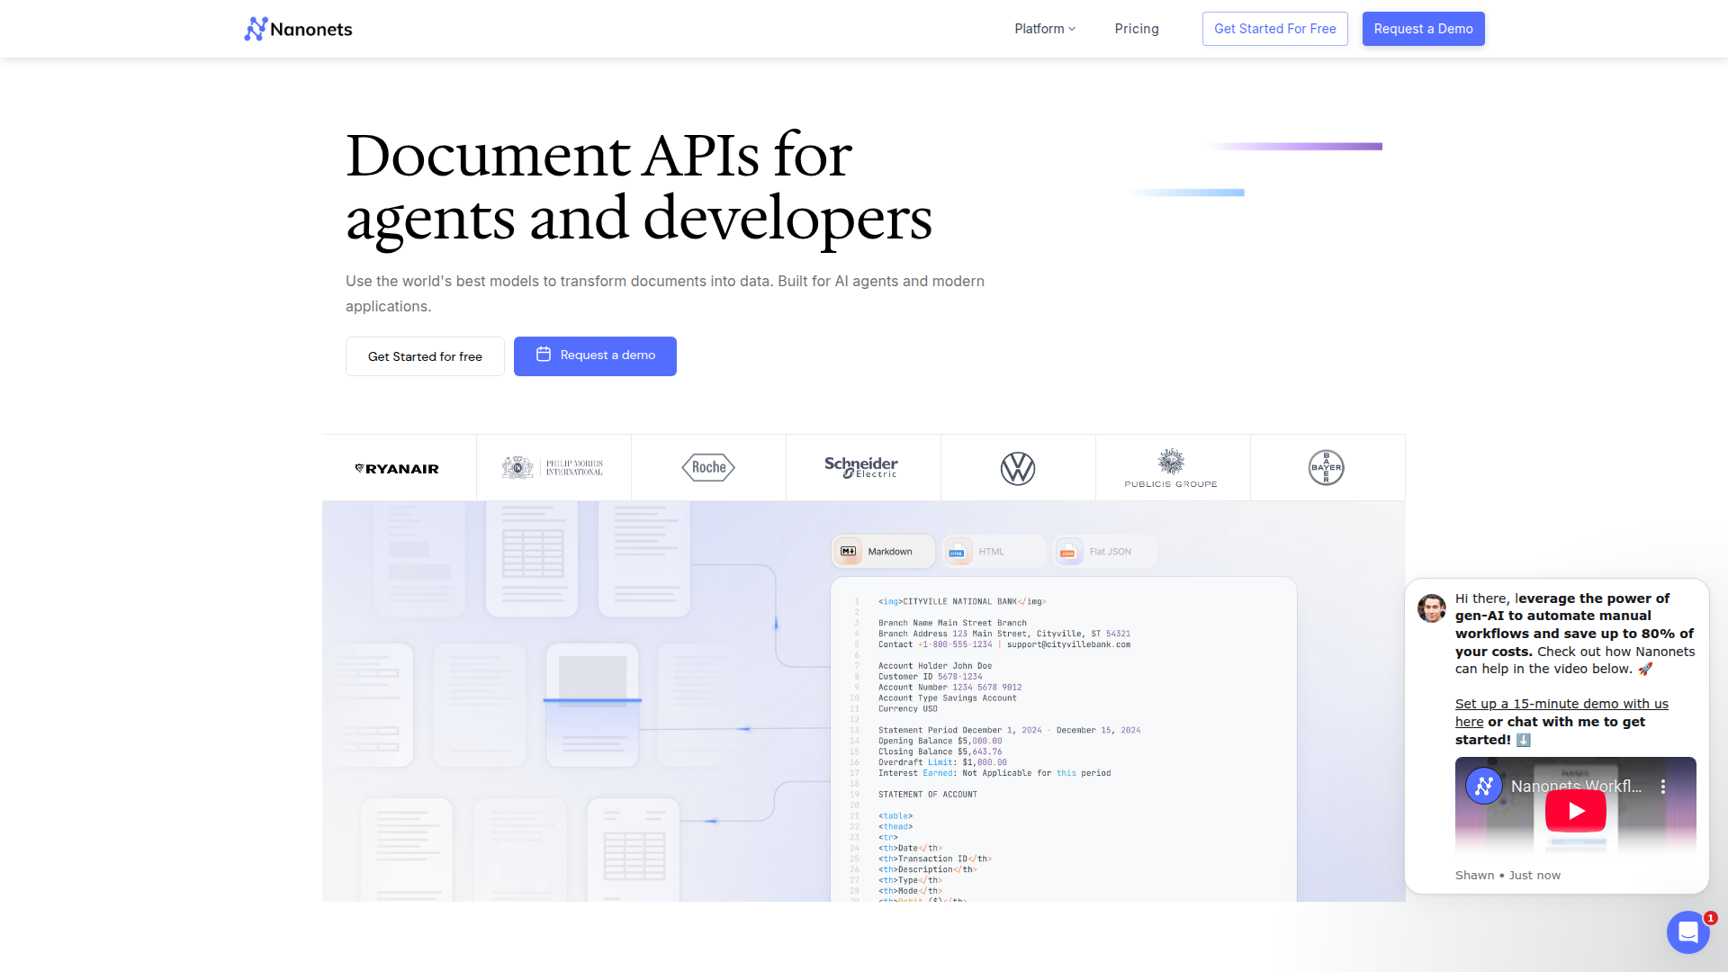Click Shawn's avatar in chat popup
Image resolution: width=1728 pixels, height=972 pixels.
pos(1431,608)
